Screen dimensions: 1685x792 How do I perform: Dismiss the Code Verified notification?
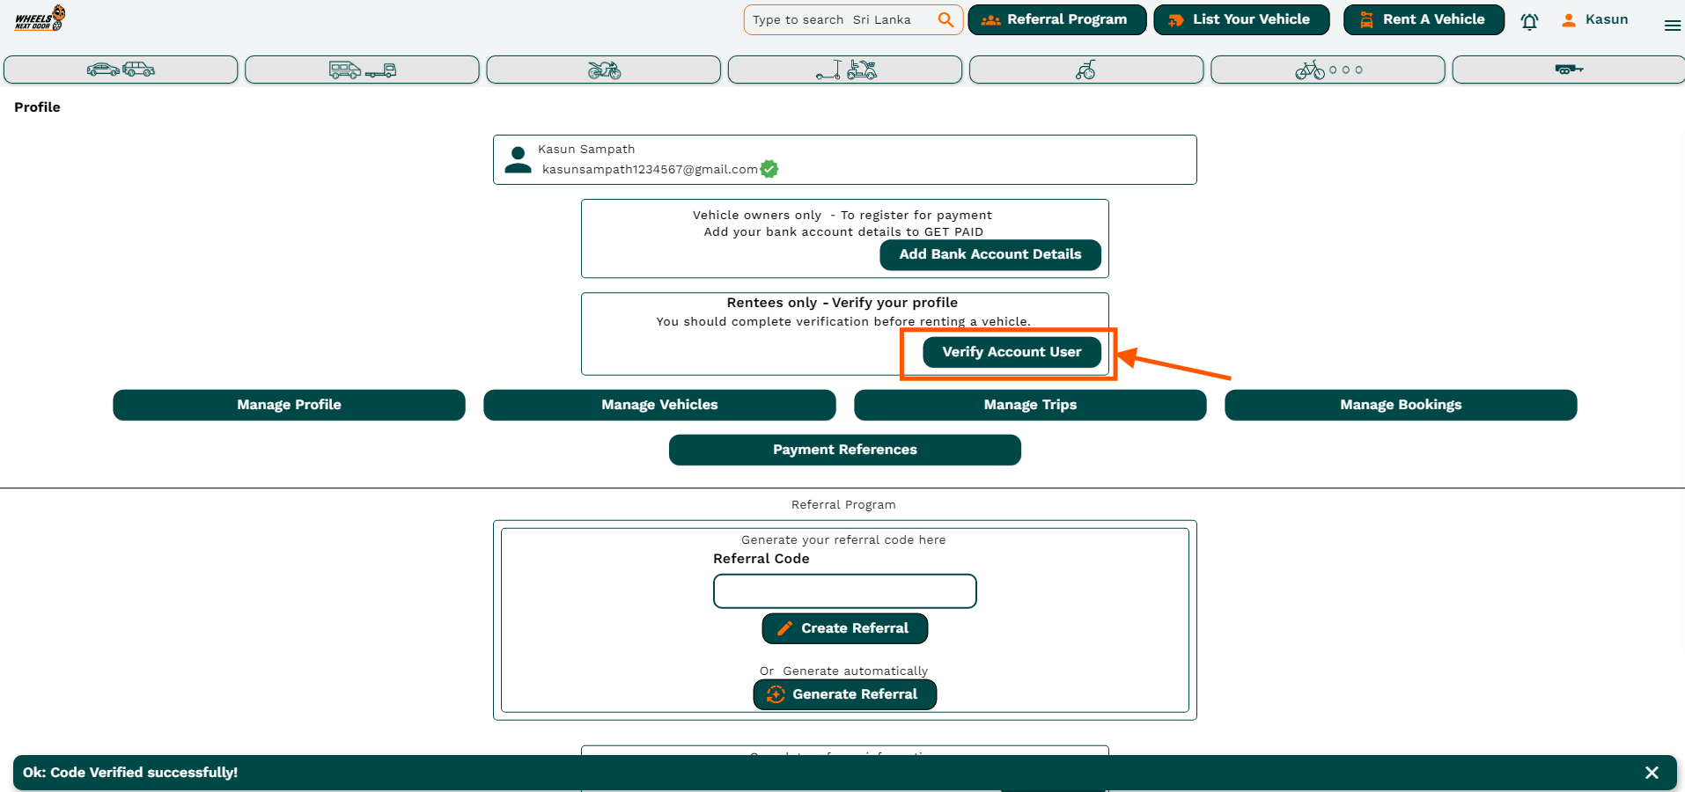click(x=1652, y=773)
